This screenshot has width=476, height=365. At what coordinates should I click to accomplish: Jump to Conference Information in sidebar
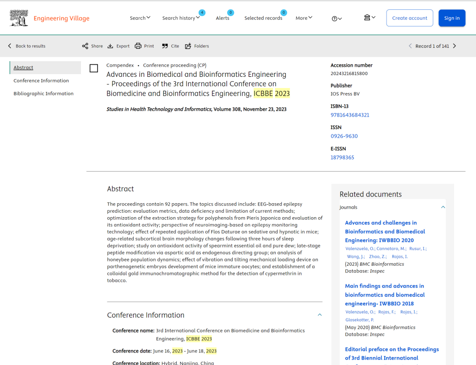41,80
